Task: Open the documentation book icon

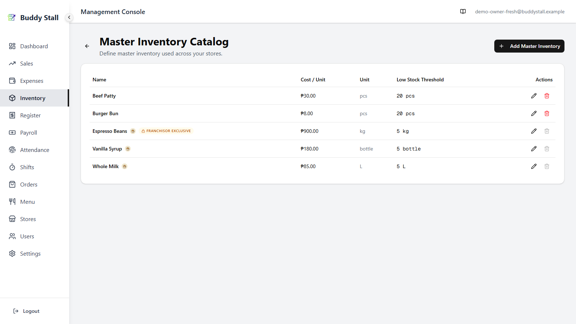Action: coord(463,12)
